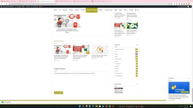The height and width of the screenshot is (108, 193).
Task: Open Android category in sidebar list
Action: coord(117,66)
